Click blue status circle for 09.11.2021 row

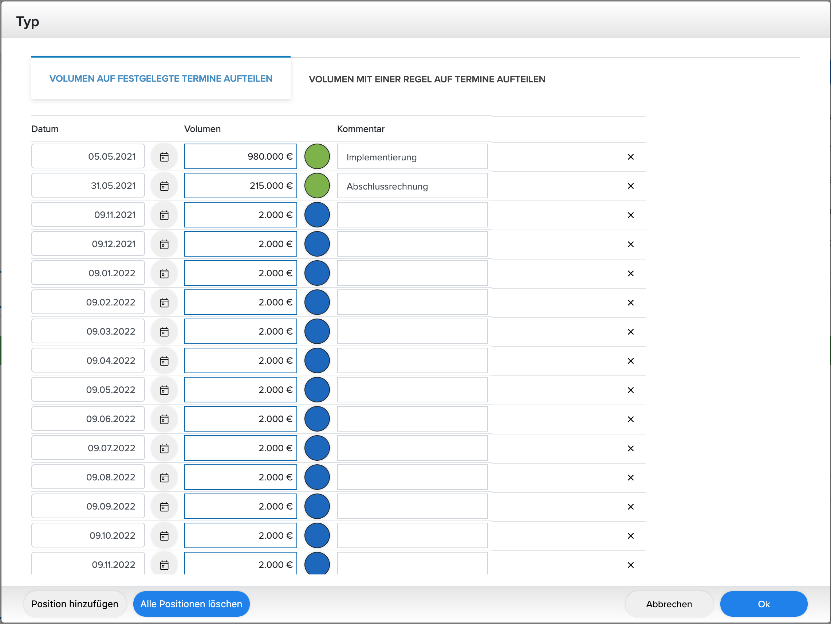317,215
